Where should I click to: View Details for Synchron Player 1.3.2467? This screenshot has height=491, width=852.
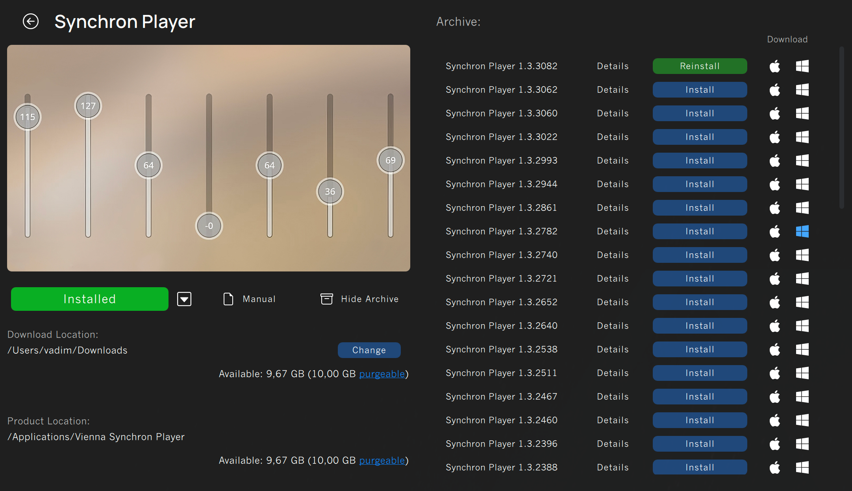613,397
